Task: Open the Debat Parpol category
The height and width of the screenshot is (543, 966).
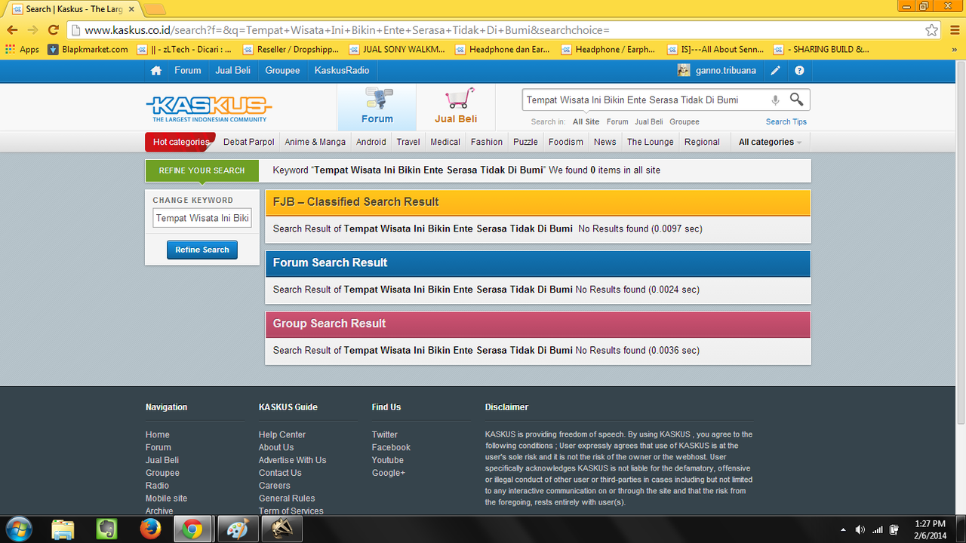Action: click(x=249, y=142)
